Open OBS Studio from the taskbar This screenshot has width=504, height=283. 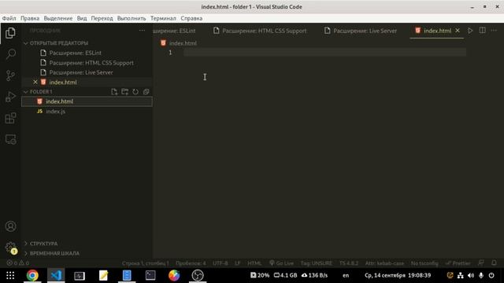click(x=198, y=275)
